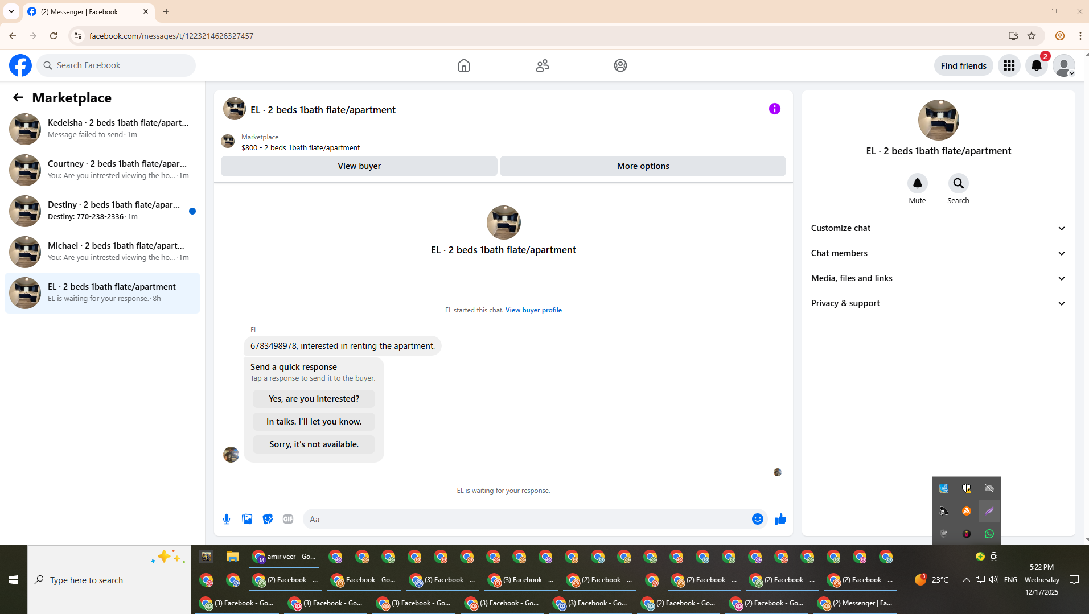Send 'In talks. I'll let you know.' response

314,422
